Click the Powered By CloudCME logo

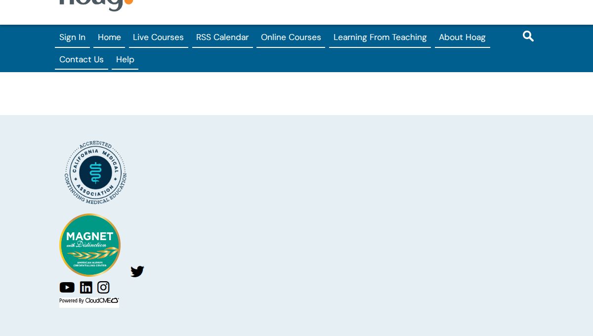pyautogui.click(x=89, y=301)
